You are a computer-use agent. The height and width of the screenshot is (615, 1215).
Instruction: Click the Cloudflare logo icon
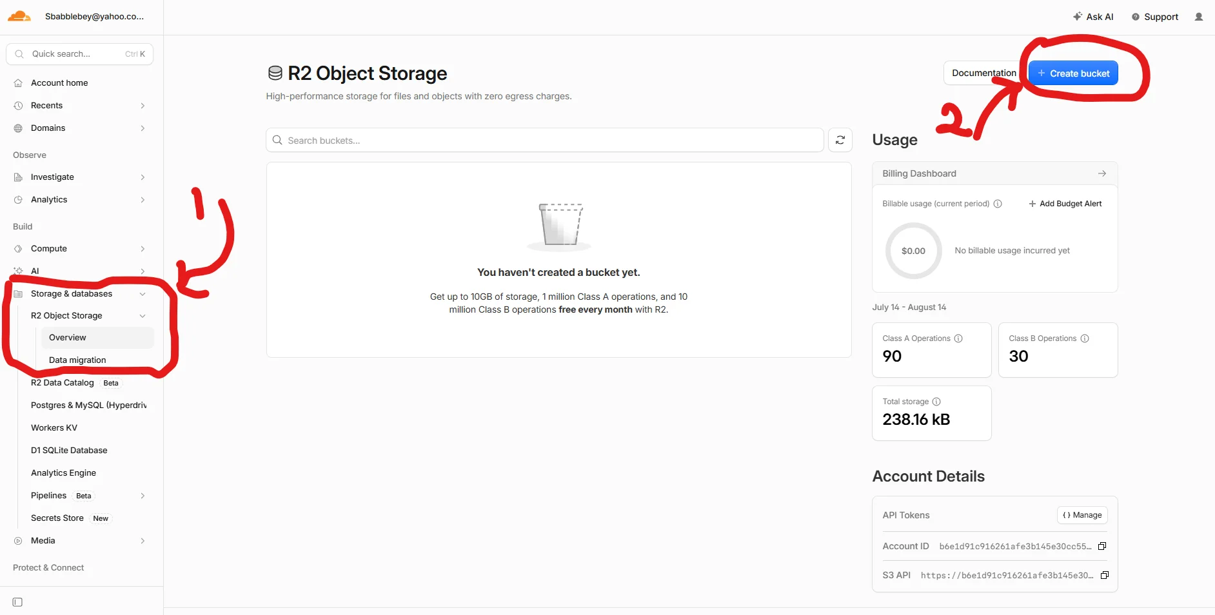point(19,17)
